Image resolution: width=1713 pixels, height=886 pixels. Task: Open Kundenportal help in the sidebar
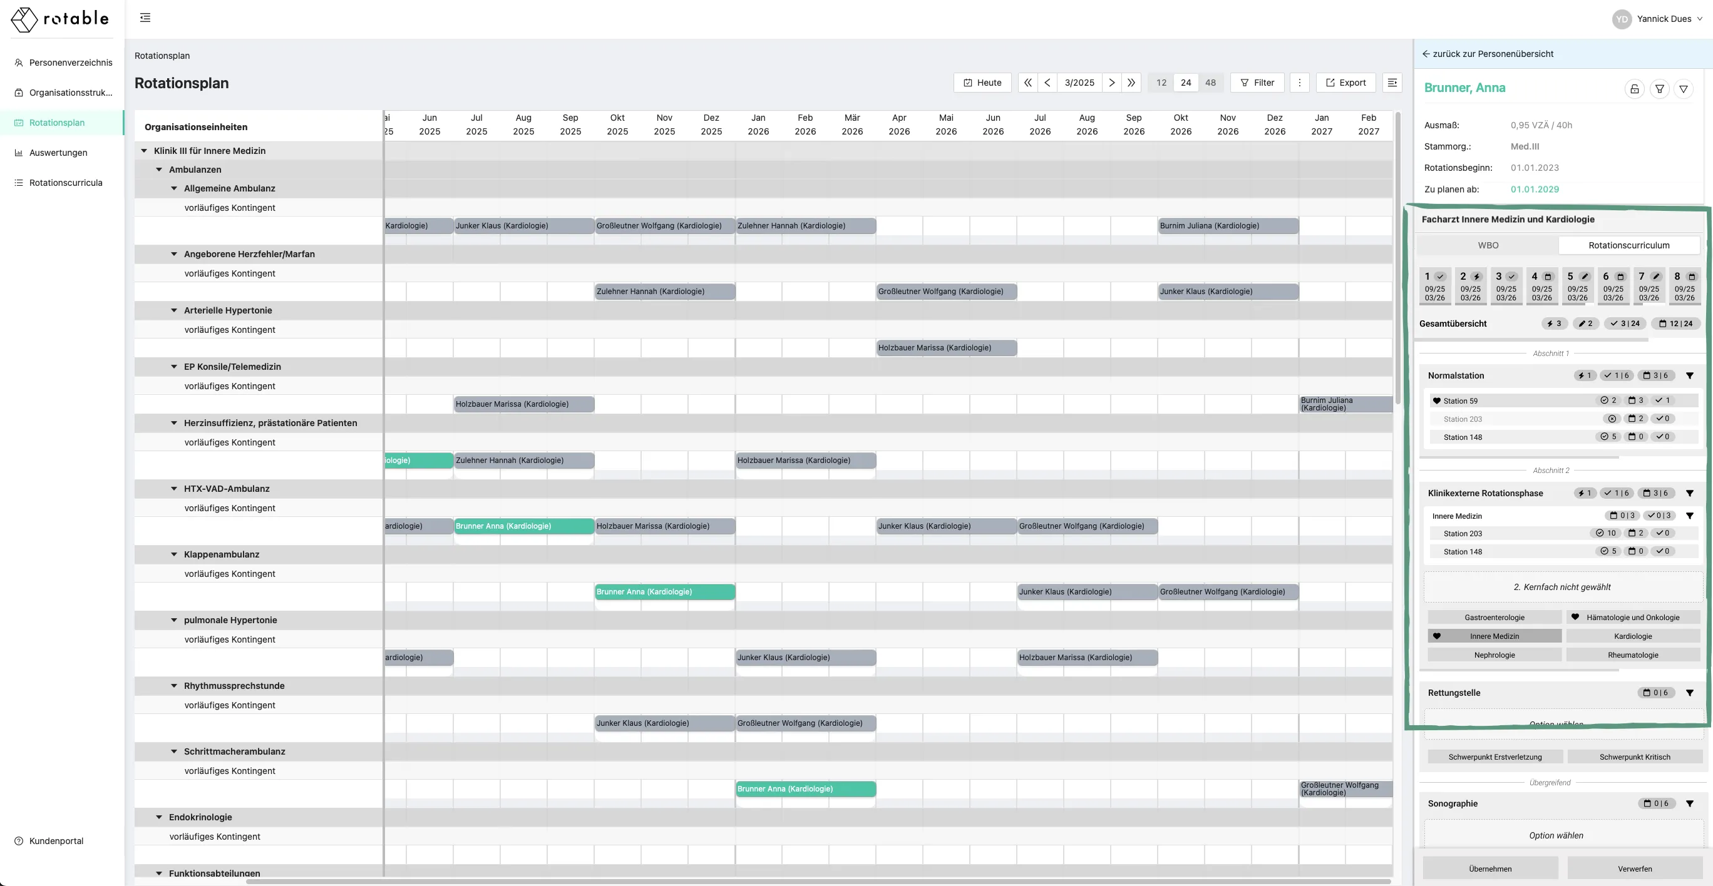pyautogui.click(x=56, y=841)
